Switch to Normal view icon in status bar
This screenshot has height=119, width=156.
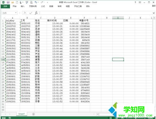pos(111,118)
